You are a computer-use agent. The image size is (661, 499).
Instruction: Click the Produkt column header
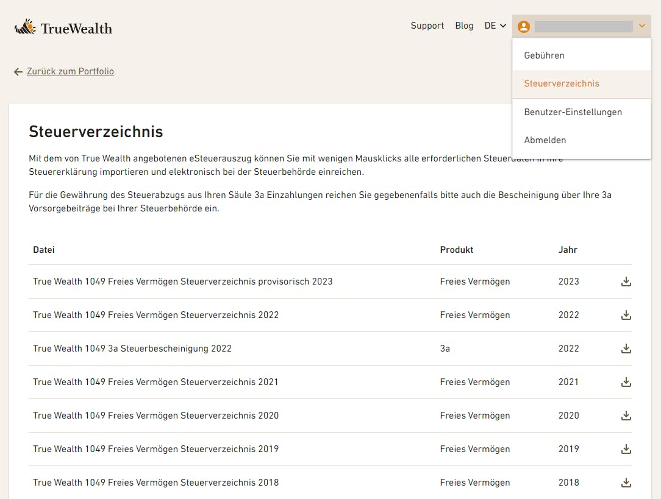point(457,250)
